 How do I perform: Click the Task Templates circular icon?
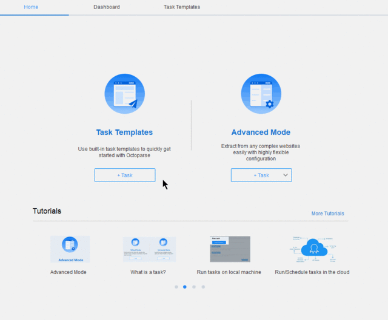(x=125, y=94)
